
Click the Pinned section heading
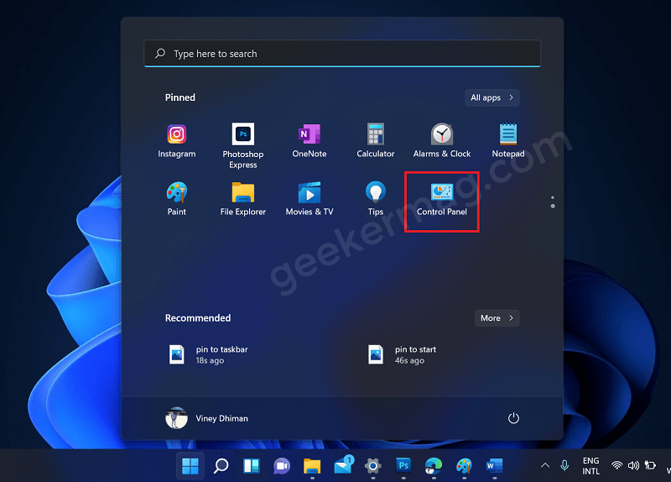180,97
